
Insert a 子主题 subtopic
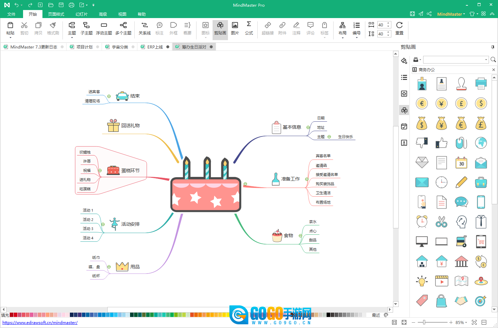[86, 29]
